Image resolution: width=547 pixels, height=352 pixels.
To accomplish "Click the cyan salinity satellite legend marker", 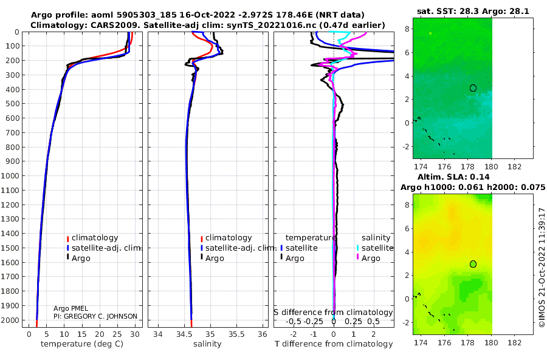I will pyautogui.click(x=357, y=248).
